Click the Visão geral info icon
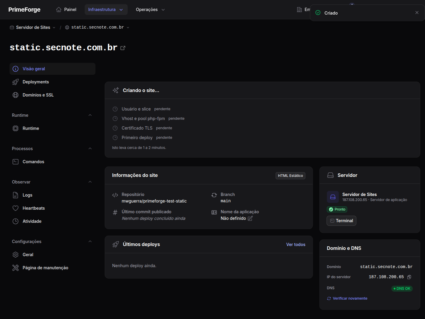Image resolution: width=425 pixels, height=319 pixels. pos(16,69)
